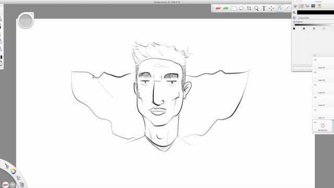Pick the light gray swatch under slider
This screenshot has width=334, height=188.
[324, 29]
